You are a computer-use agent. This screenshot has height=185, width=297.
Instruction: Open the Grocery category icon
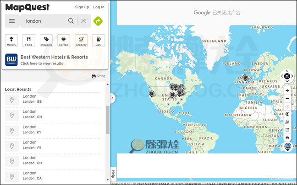click(x=81, y=41)
